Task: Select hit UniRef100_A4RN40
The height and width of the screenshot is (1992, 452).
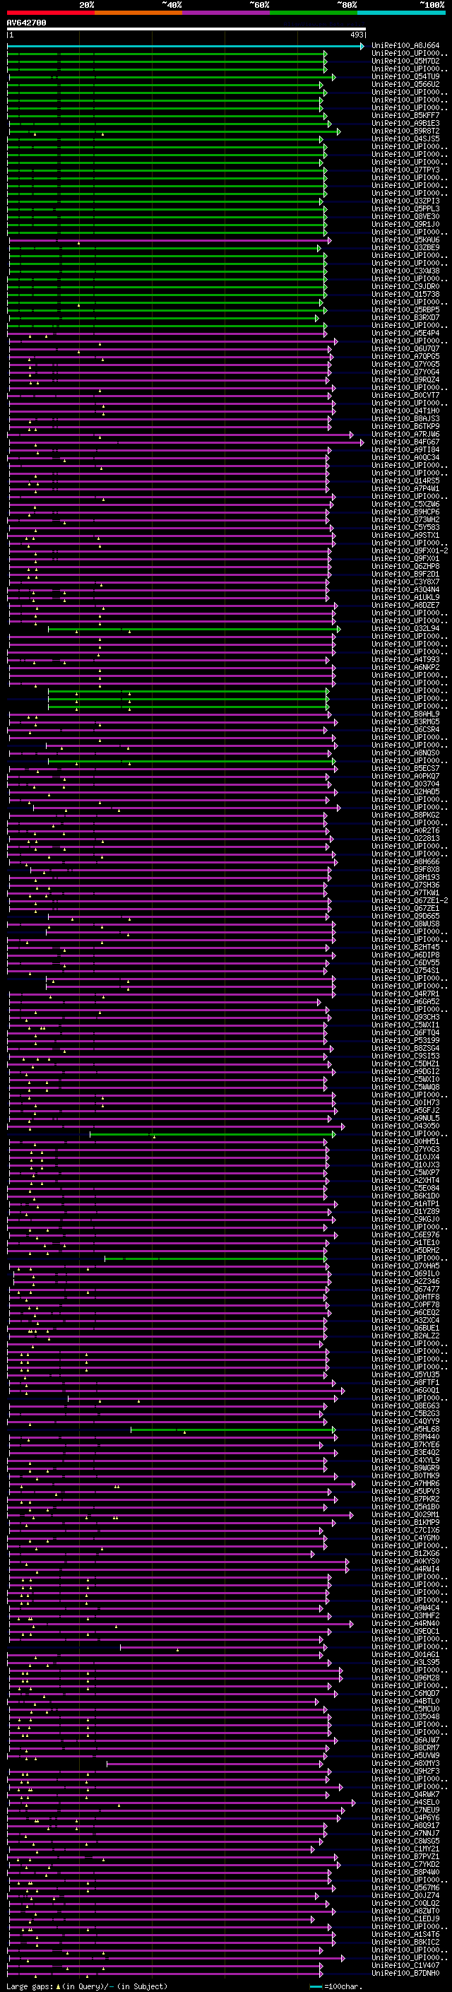Action: pyautogui.click(x=405, y=1624)
